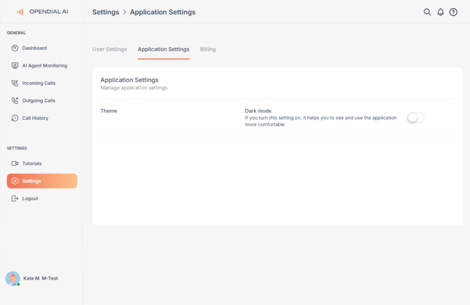Open Incoming Calls via its phone icon
This screenshot has height=305, width=470.
(14, 83)
